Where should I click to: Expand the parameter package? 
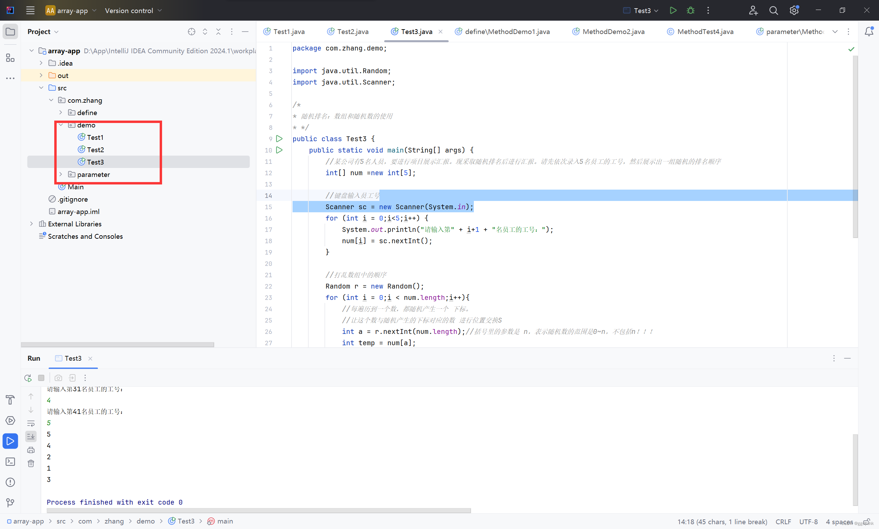(x=60, y=174)
